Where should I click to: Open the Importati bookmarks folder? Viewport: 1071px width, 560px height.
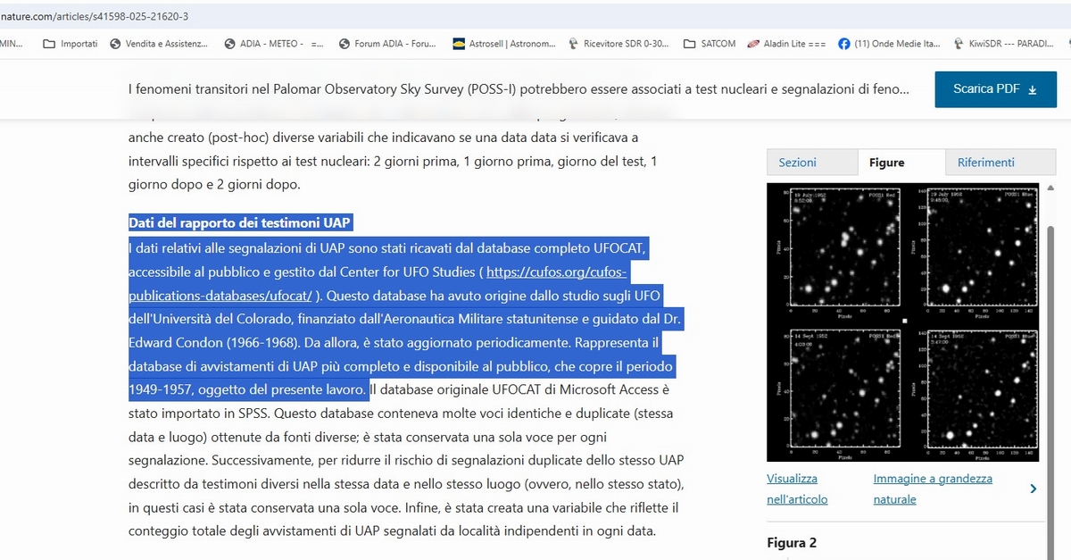pyautogui.click(x=71, y=44)
